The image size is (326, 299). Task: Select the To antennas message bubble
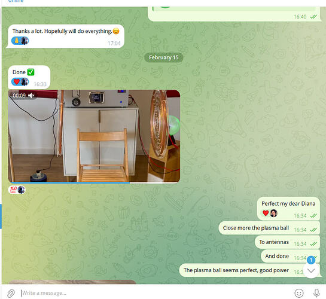point(287,242)
